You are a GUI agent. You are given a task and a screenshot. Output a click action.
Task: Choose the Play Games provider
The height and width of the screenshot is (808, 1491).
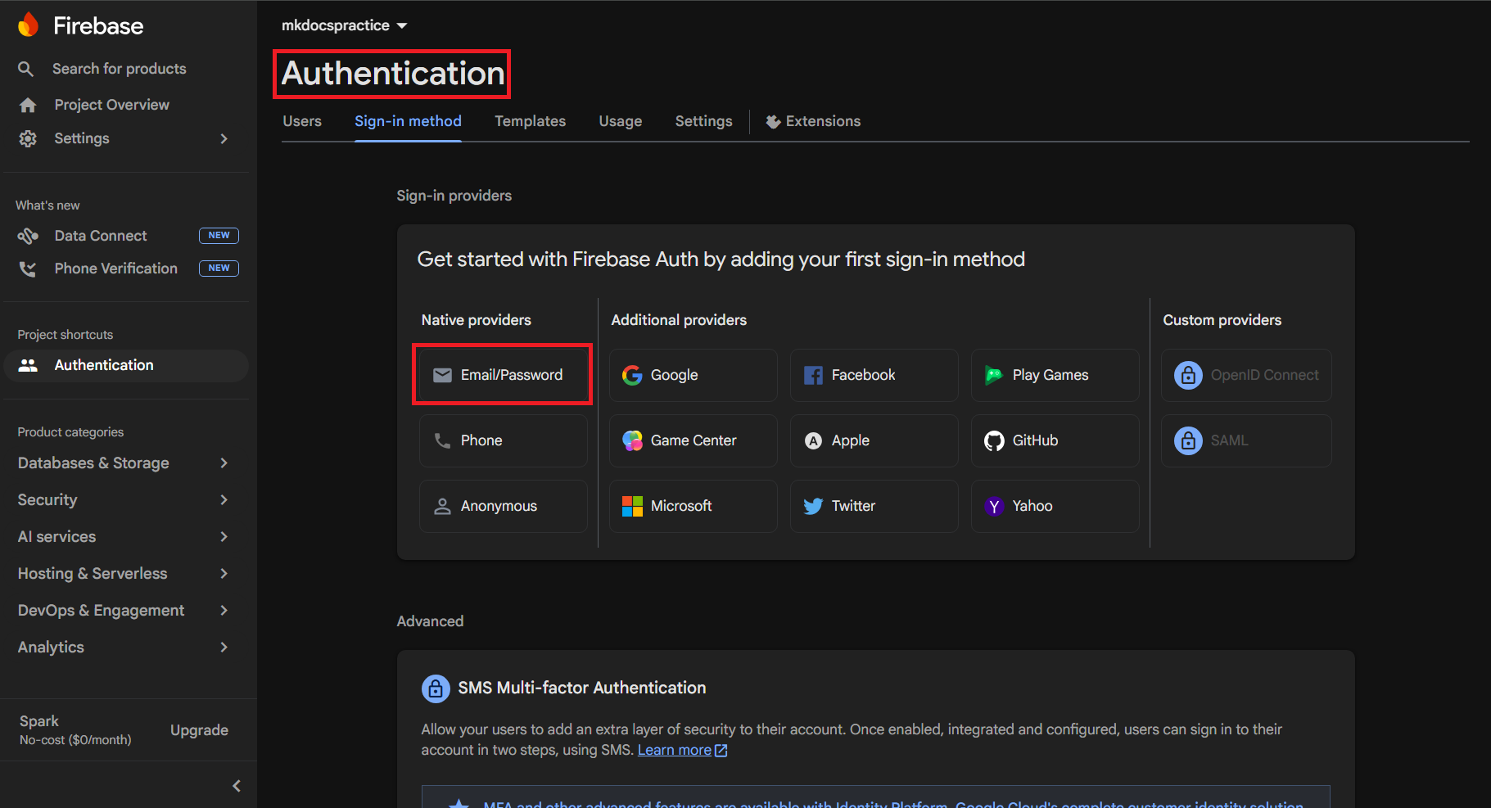tap(1054, 374)
